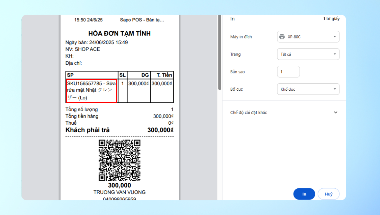Screen dimensions: 380x215
Task: Click the SL column header
Action: pyautogui.click(x=122, y=75)
